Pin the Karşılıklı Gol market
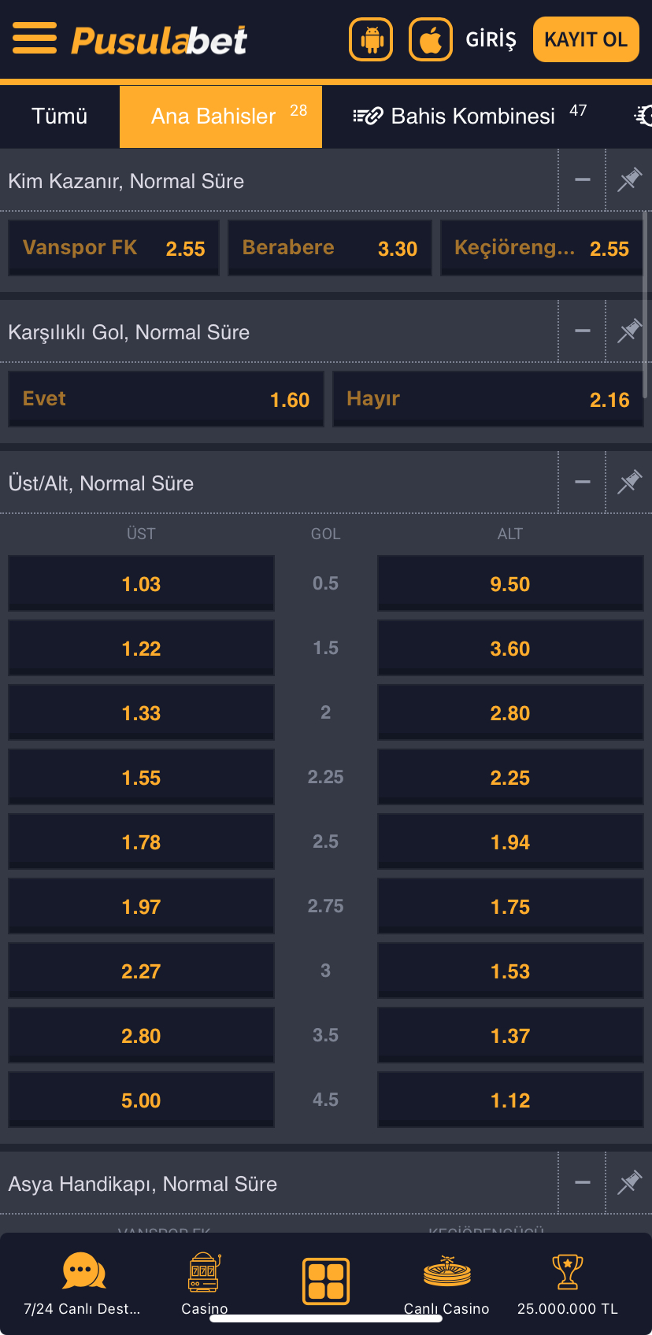This screenshot has width=652, height=1335. (x=629, y=331)
